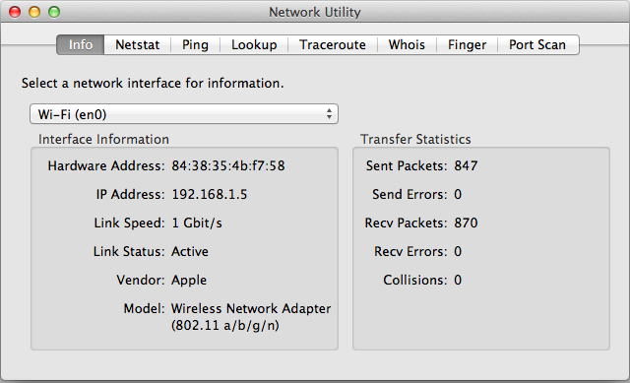Image resolution: width=630 pixels, height=383 pixels.
Task: Switch to the Lookup tab
Action: (x=254, y=44)
